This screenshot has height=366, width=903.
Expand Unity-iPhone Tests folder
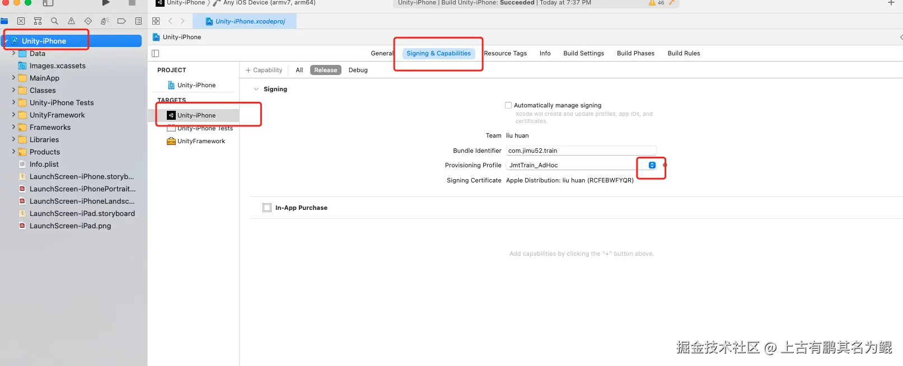[13, 102]
